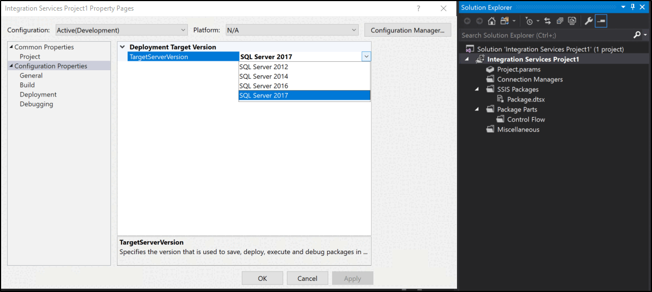Click the Control Flow folder icon
The height and width of the screenshot is (292, 652).
(x=500, y=119)
